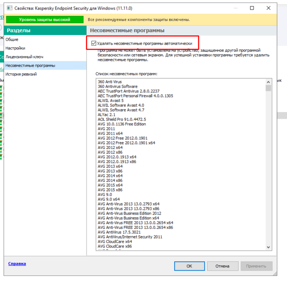Select 'AVG Anti-Virus FREE 2013 13.0.0.2654 x64'
287x282 pixels.
(135, 223)
